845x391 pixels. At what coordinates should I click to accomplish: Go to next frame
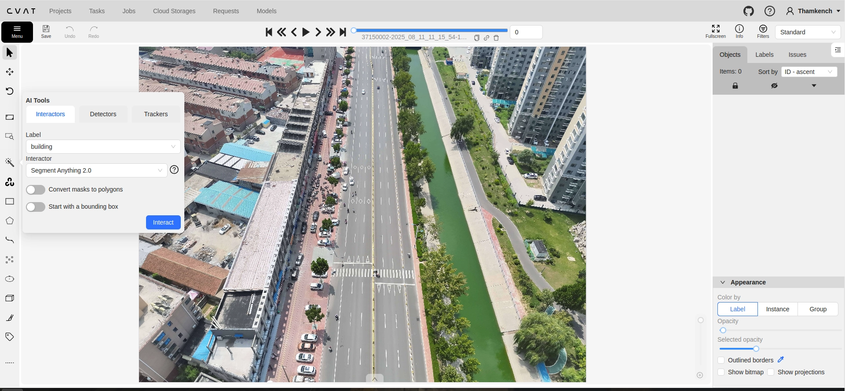tap(318, 32)
